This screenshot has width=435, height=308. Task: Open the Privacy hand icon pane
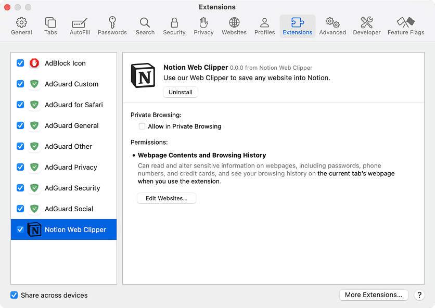pos(203,27)
